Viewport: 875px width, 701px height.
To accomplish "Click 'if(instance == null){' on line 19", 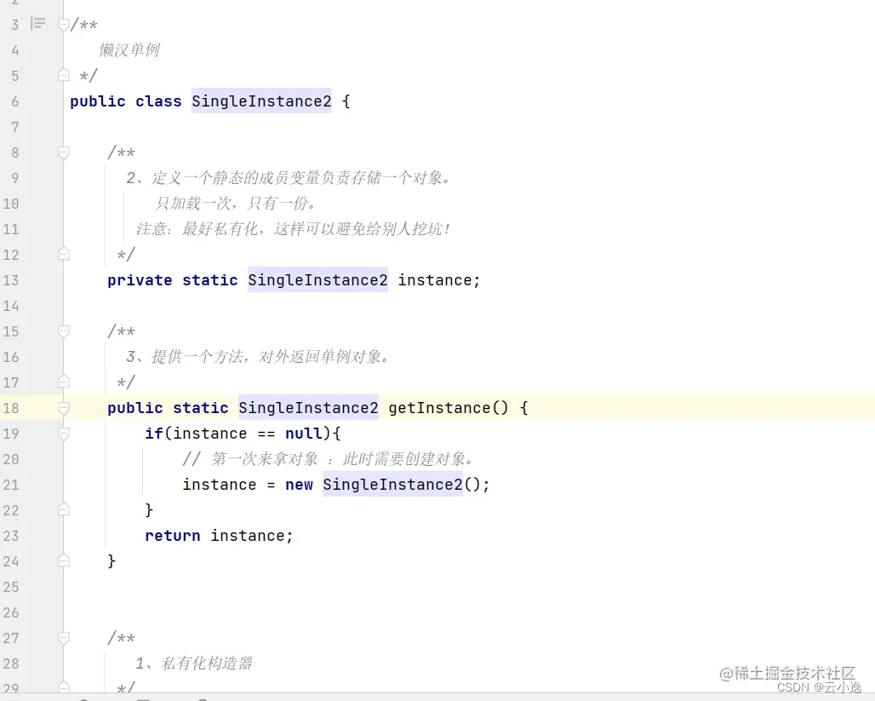I will [x=243, y=434].
